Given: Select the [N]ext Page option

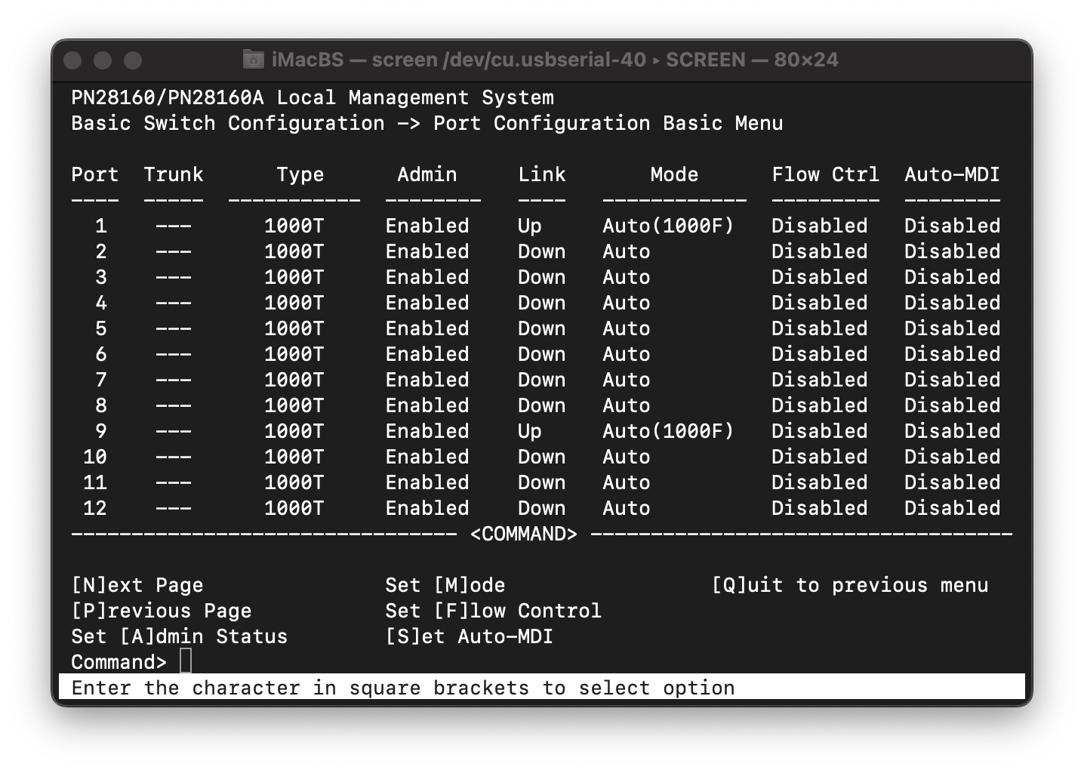Looking at the screenshot, I should (137, 585).
